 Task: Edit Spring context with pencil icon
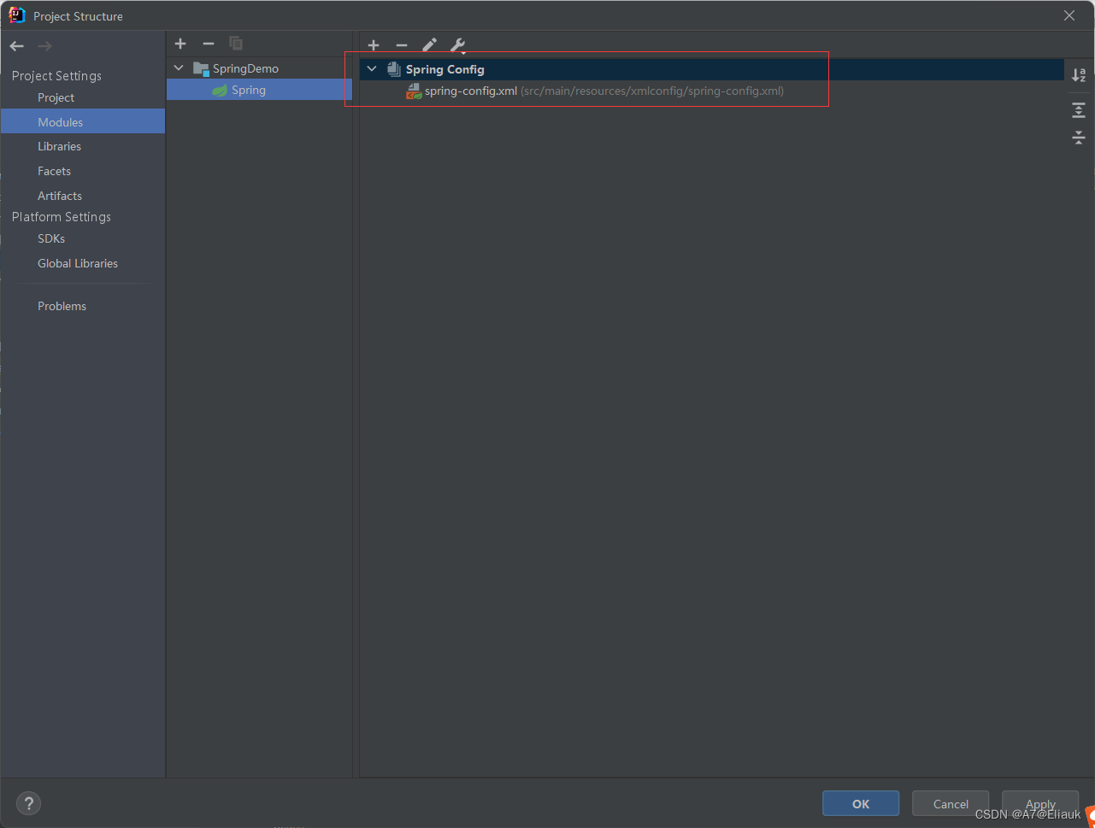coord(430,45)
